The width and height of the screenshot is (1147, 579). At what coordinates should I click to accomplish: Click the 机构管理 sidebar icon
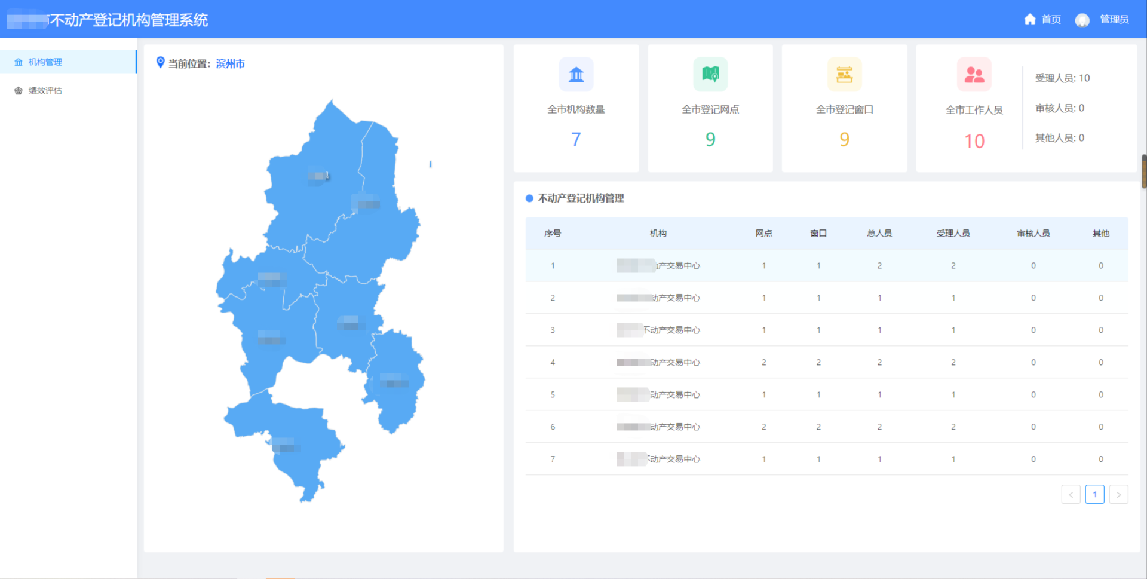(19, 62)
